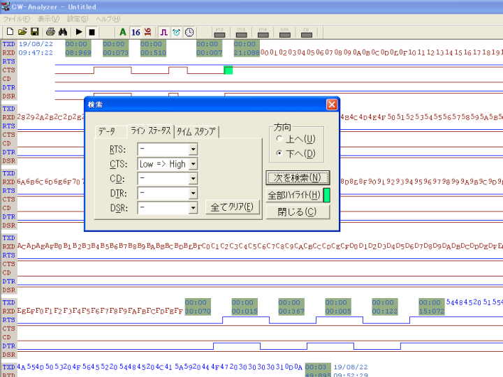This screenshot has height=377, width=503.
Task: Expand the CTS Low => High dropdown
Action: 193,164
